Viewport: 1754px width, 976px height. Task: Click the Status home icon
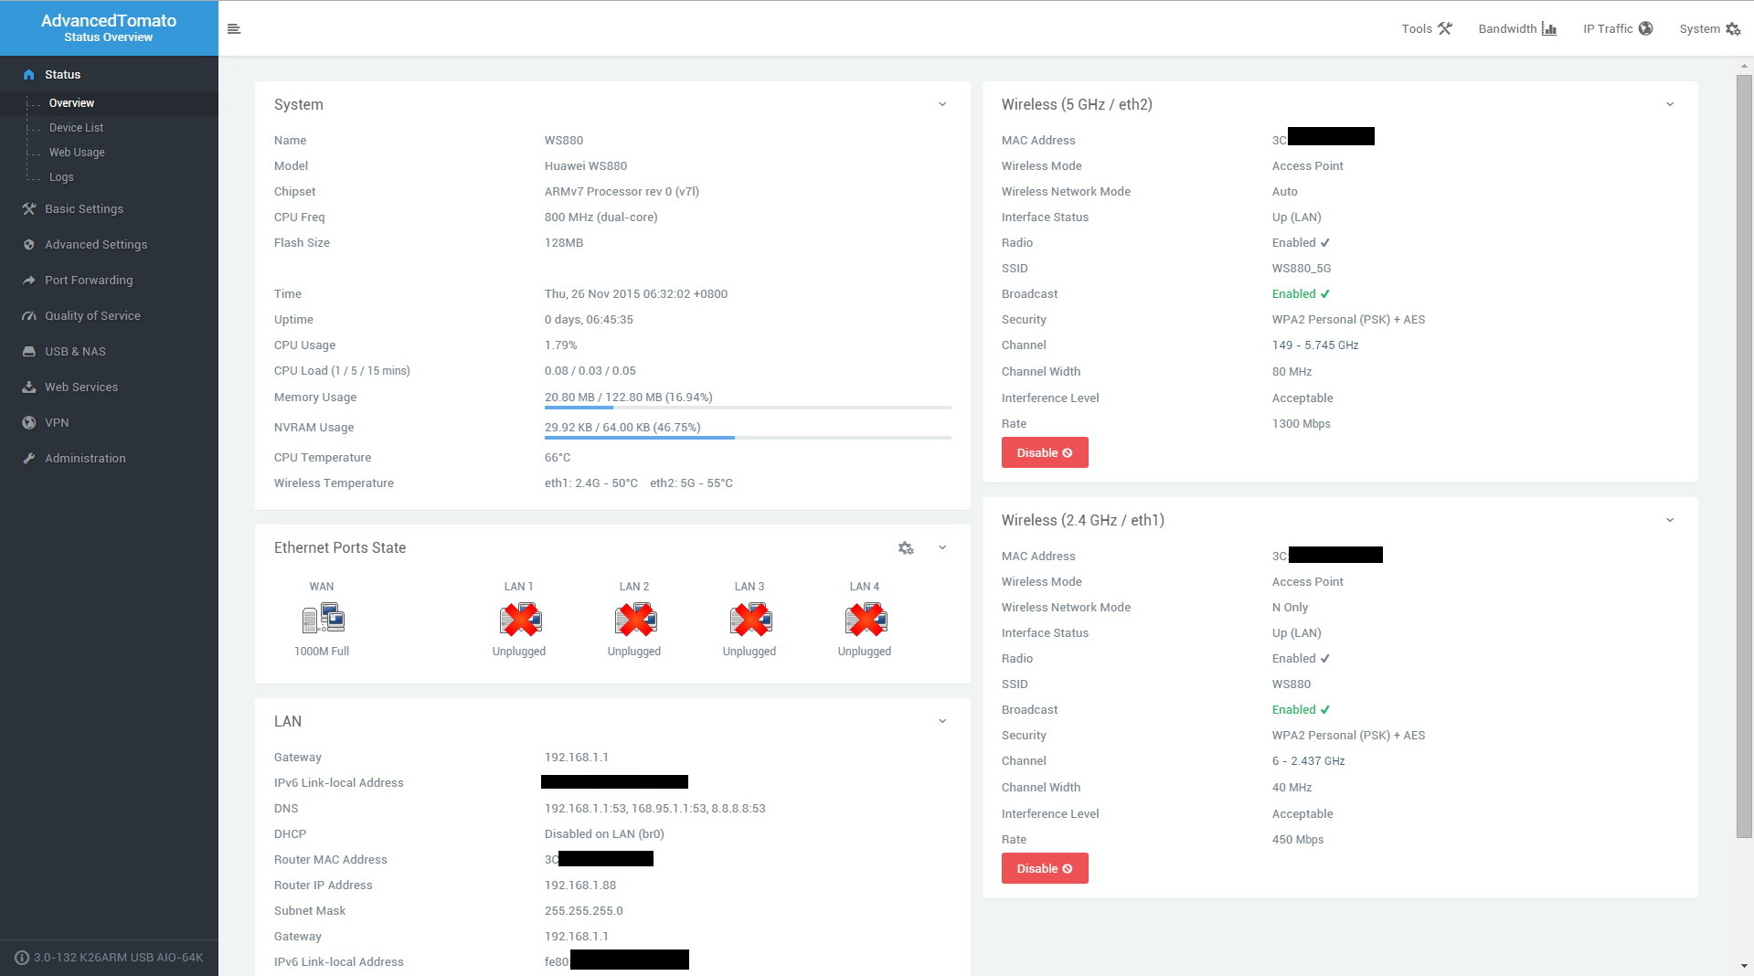pos(28,75)
